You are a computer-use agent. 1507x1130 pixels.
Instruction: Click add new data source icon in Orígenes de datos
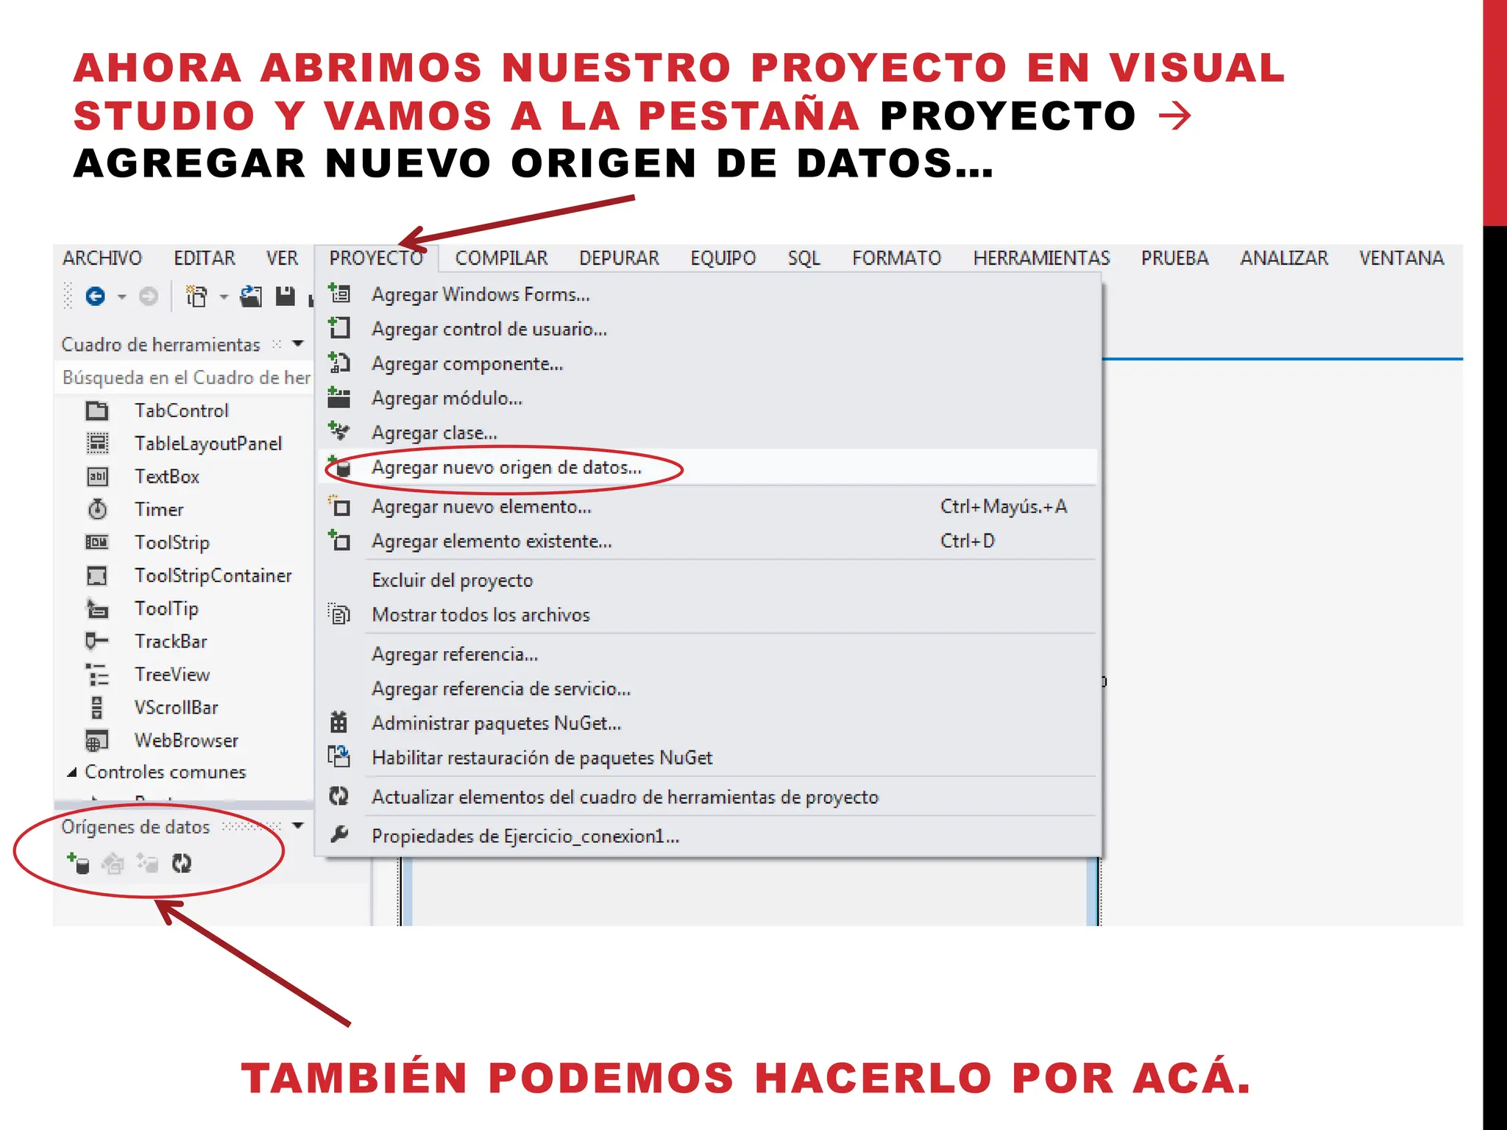[x=78, y=863]
